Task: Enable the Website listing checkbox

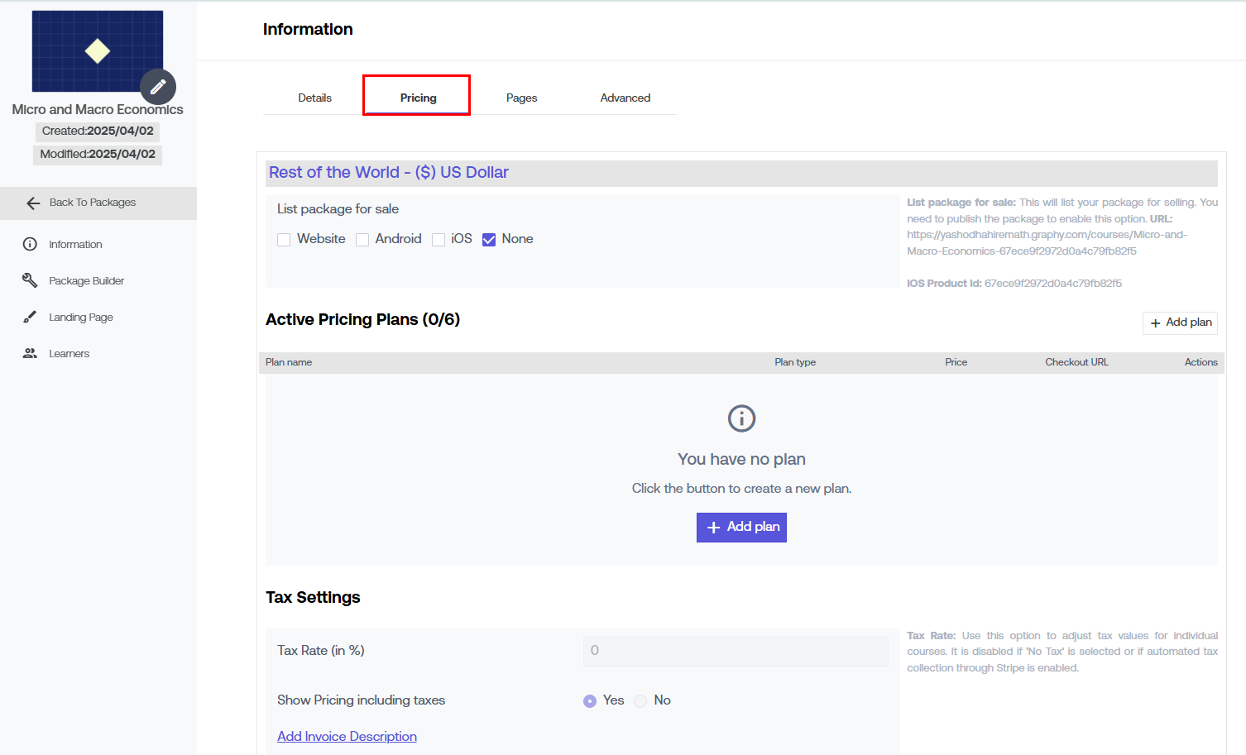Action: 284,240
